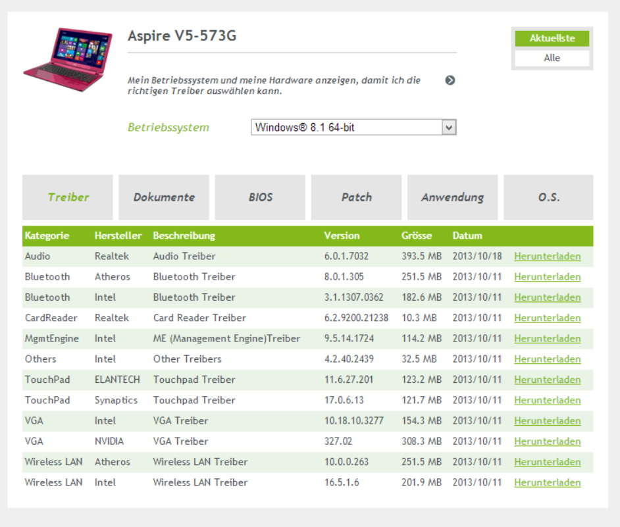
Task: Click the Version column header
Action: (x=342, y=236)
